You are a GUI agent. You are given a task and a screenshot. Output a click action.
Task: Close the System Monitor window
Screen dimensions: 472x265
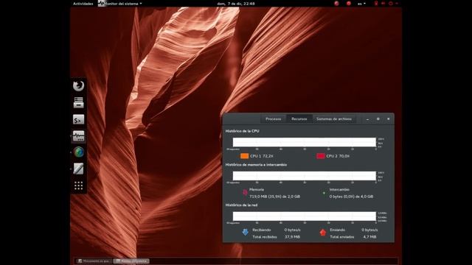(389, 119)
